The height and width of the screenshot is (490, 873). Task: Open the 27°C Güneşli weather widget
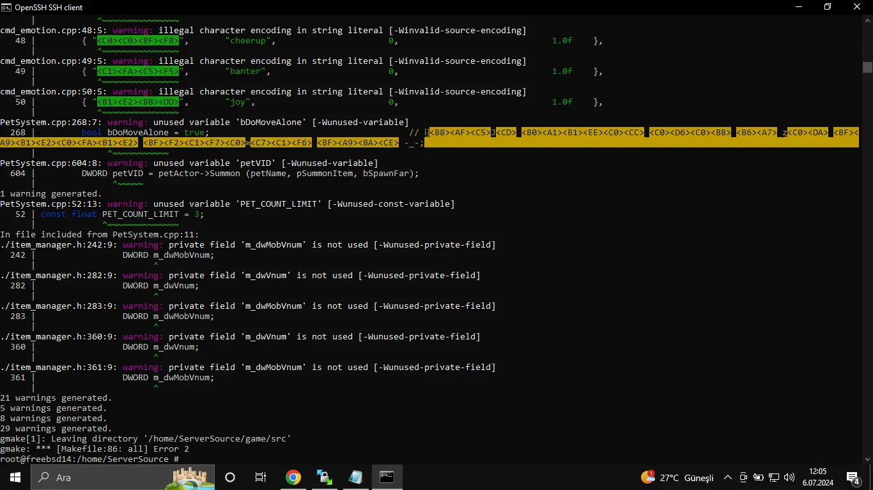pos(677,477)
